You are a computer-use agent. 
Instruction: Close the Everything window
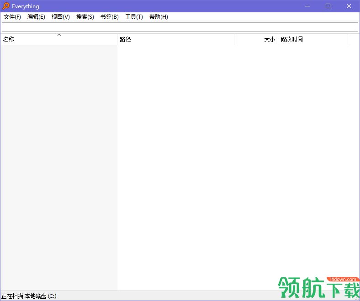point(349,6)
